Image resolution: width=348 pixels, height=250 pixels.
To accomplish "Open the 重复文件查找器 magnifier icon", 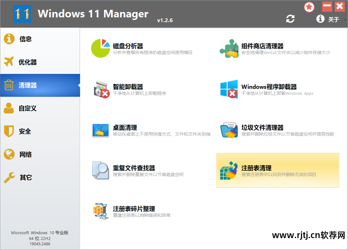I will 101,170.
